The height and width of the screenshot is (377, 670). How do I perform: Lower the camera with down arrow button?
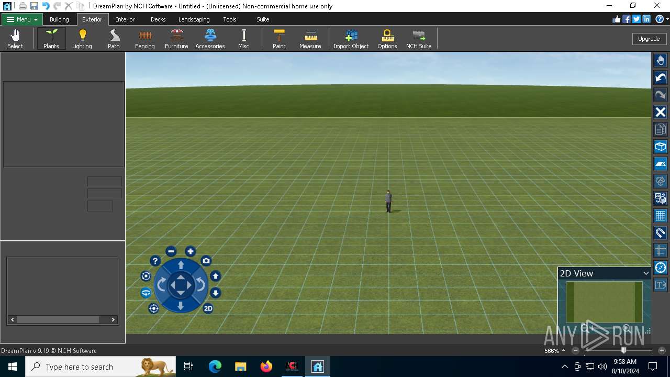click(x=215, y=293)
